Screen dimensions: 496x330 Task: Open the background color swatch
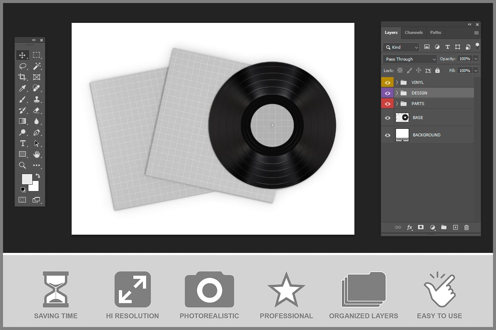coord(35,187)
